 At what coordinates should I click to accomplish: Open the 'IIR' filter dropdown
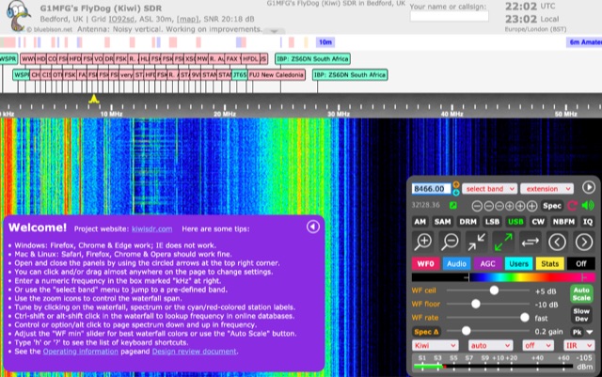(578, 346)
